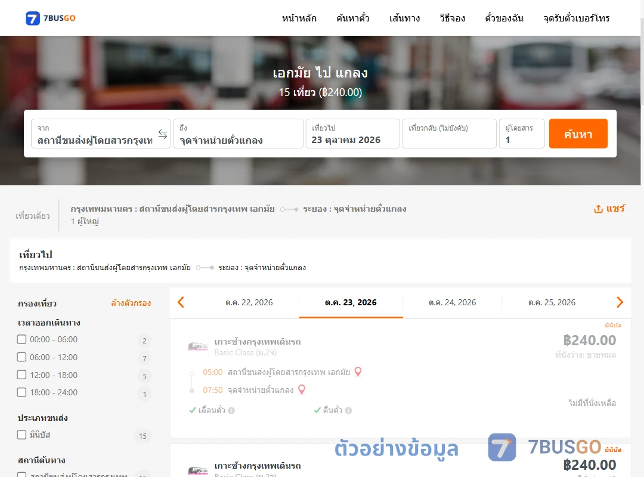The width and height of the screenshot is (644, 477).
Task: Open the เส้นทาง menu item
Action: (404, 18)
